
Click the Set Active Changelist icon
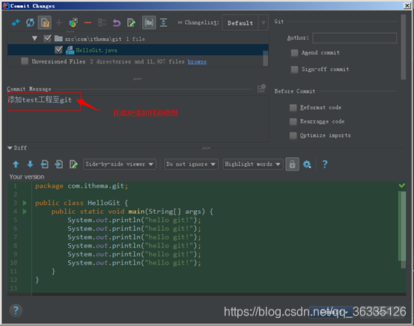[x=102, y=22]
